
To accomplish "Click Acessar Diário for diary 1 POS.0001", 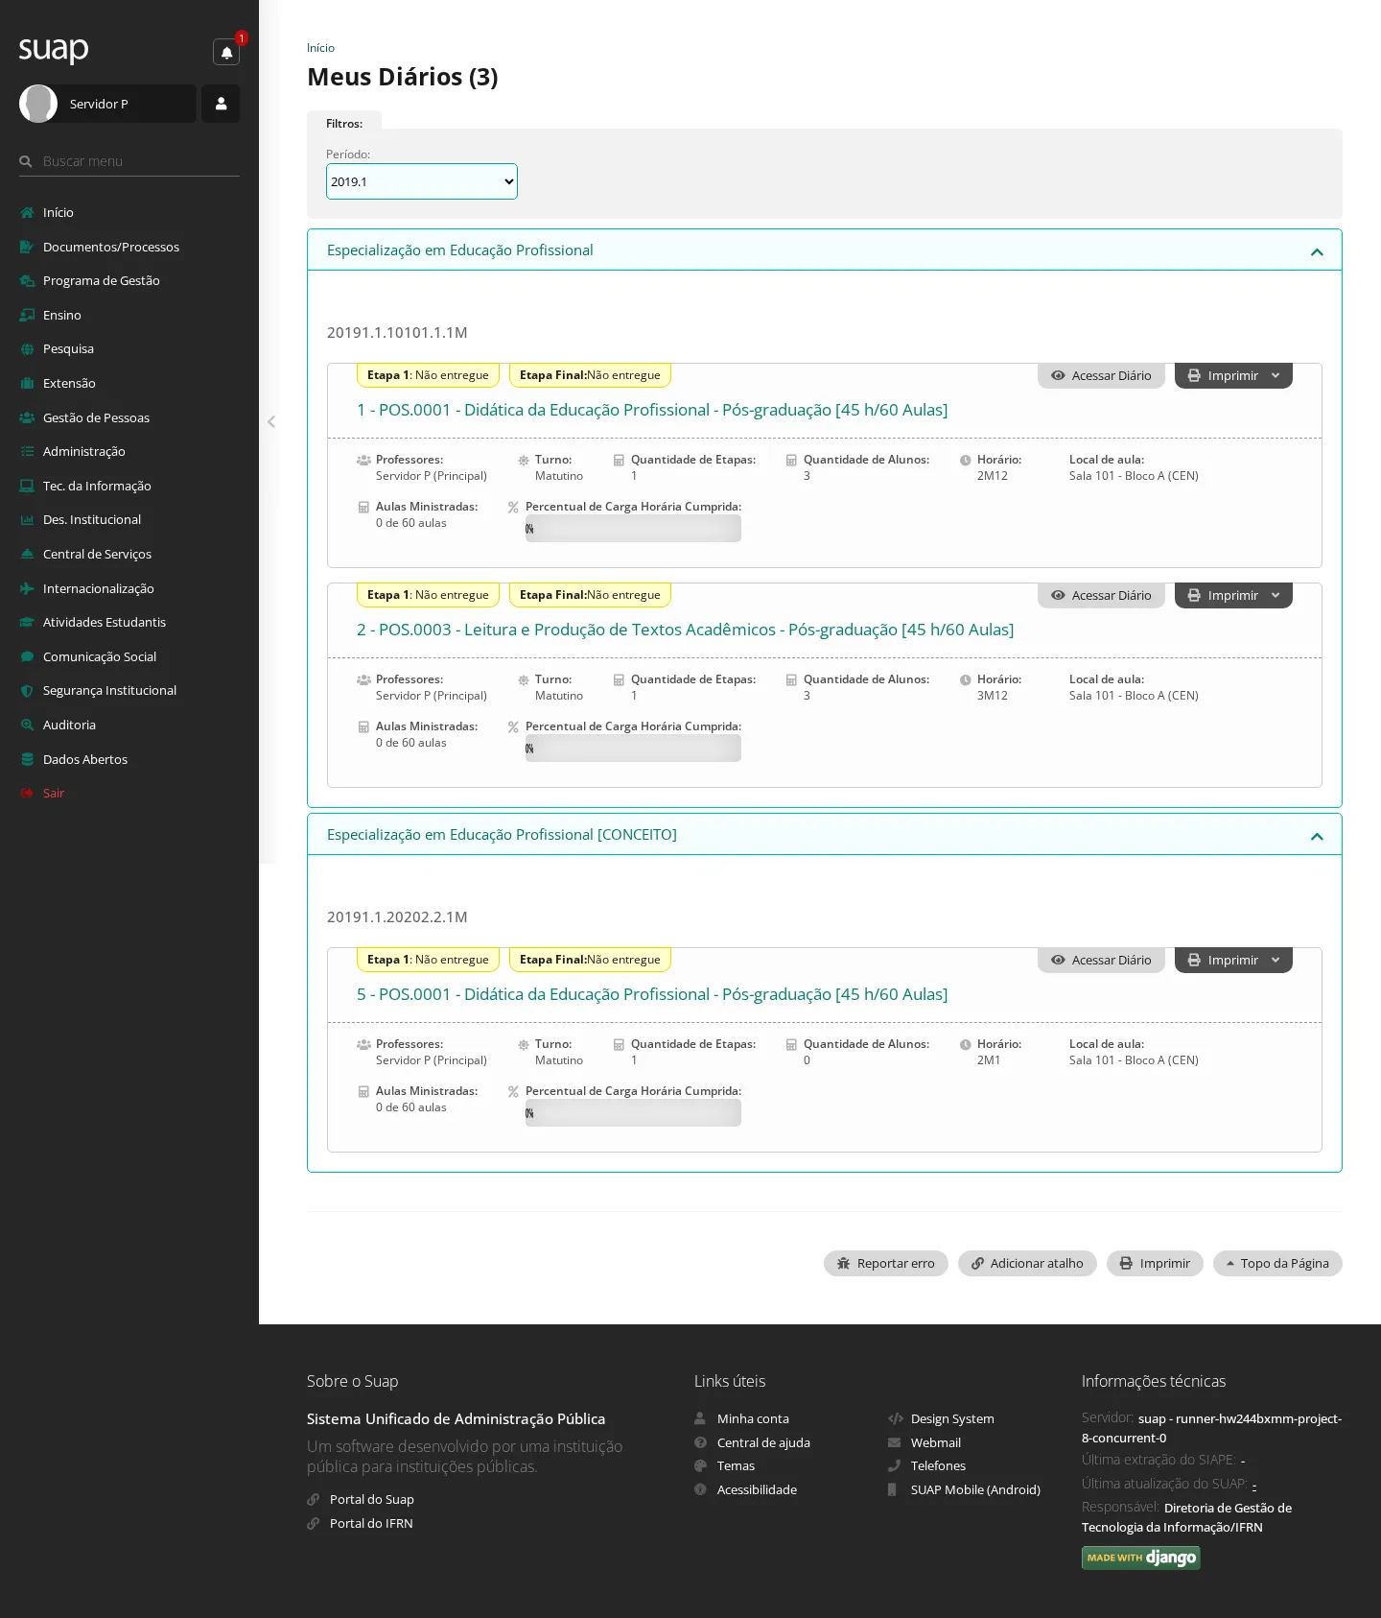I will (1101, 375).
